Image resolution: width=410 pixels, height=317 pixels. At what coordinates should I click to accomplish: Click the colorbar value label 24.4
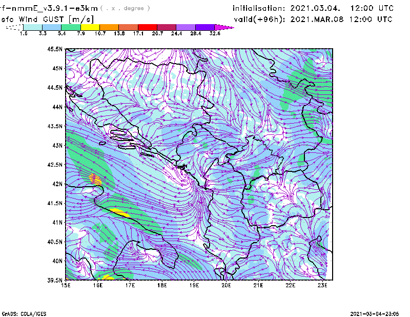coord(176,33)
